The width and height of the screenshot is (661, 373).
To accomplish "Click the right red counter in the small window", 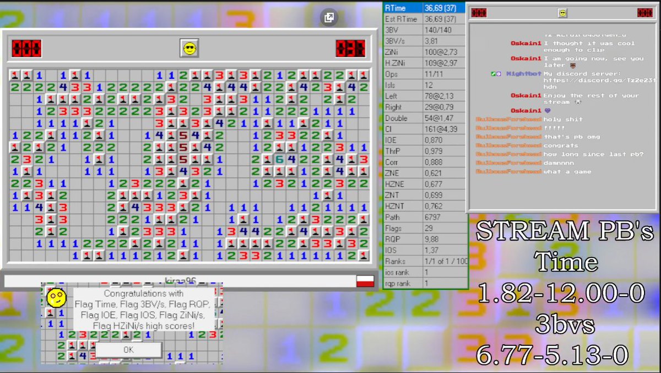I will 644,13.
